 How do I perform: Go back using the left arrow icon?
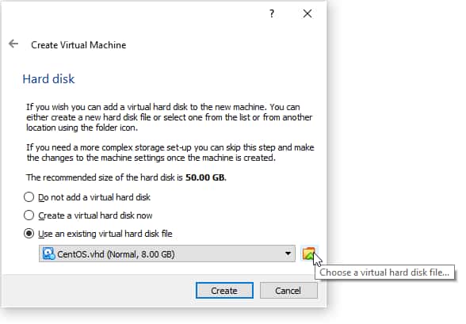13,44
